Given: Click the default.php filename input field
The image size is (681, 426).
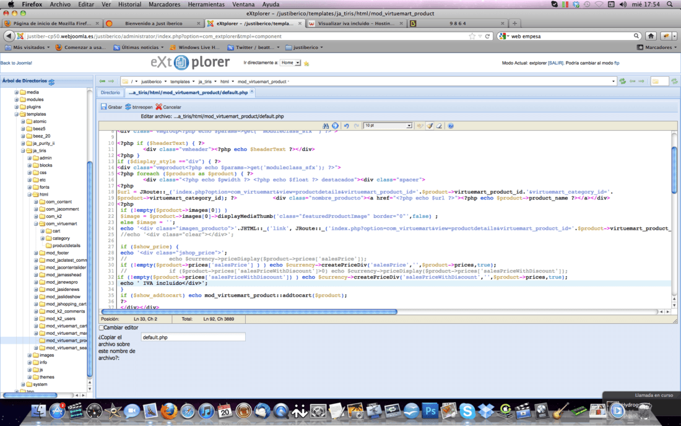Looking at the screenshot, I should pos(193,337).
